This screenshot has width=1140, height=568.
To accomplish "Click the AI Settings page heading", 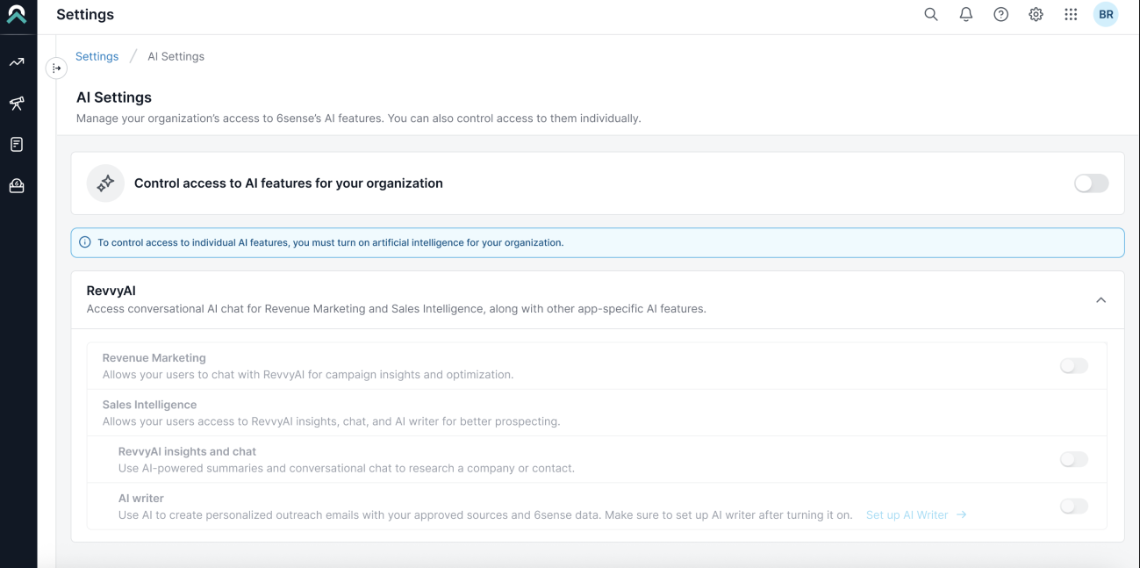I will [x=114, y=97].
